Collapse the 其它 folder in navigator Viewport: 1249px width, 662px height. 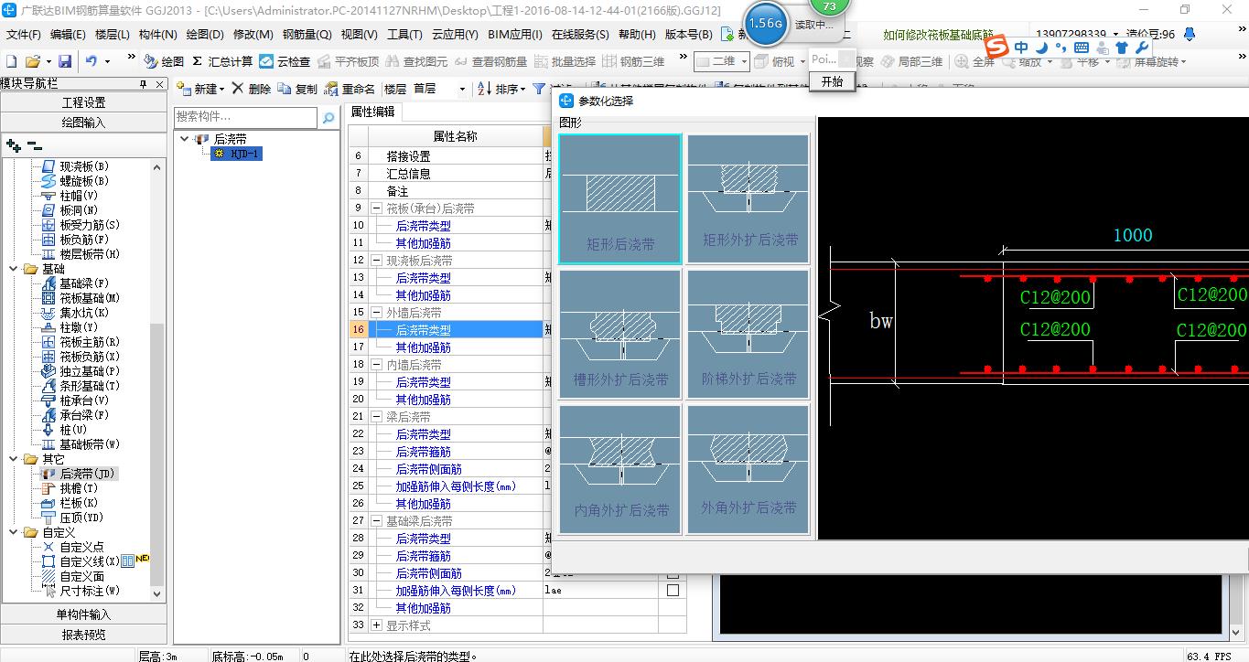pos(14,459)
